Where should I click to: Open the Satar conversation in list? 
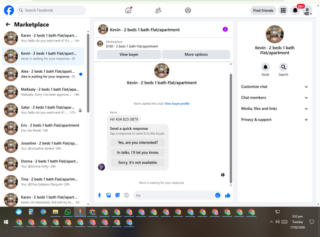tap(43, 110)
